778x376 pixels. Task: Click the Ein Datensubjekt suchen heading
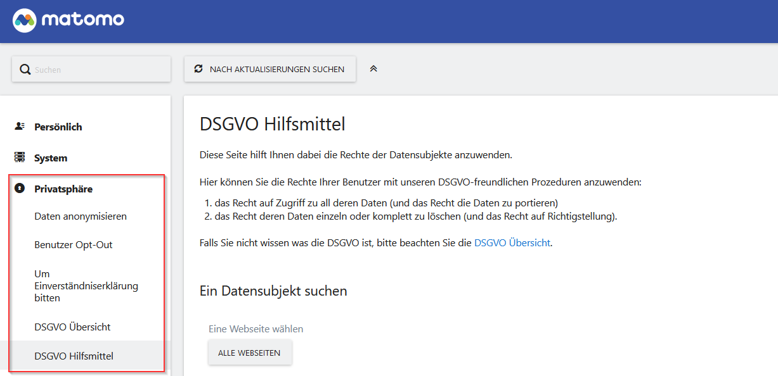pos(273,291)
